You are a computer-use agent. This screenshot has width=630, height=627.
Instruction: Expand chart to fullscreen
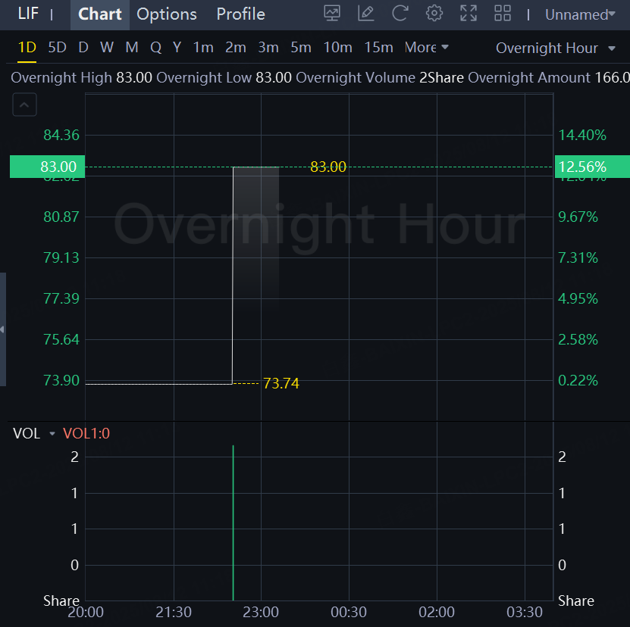pos(469,14)
